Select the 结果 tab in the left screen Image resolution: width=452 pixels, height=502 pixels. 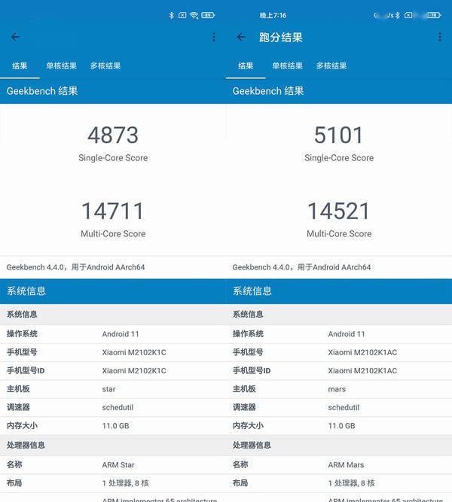tap(20, 66)
